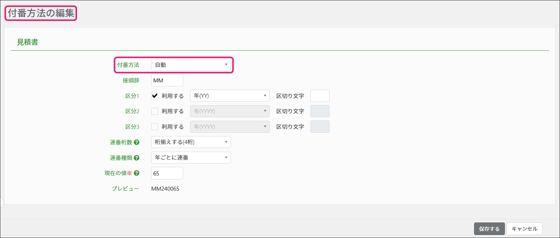Click the disabled 区分3 年(YYYY) dropdown
560x238 pixels.
pyautogui.click(x=230, y=126)
